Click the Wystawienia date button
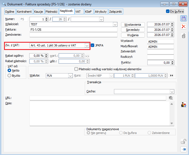Image resolution: width=189 pixels, height=155 pixels. 133,25
